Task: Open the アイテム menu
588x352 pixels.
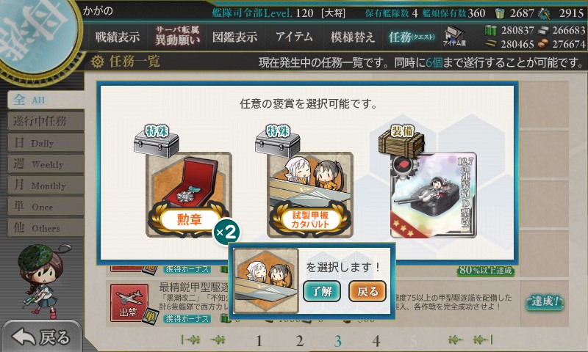Action: [294, 37]
